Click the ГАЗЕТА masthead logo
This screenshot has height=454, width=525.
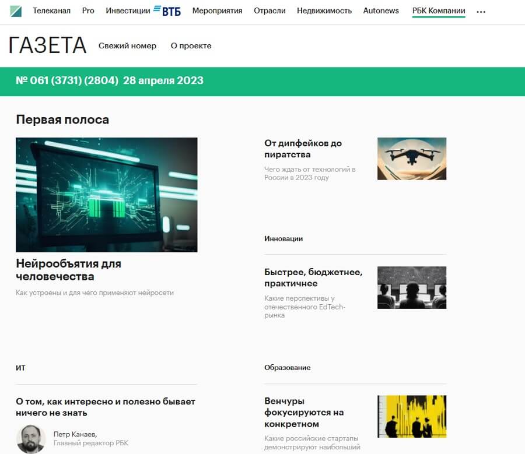pos(49,45)
